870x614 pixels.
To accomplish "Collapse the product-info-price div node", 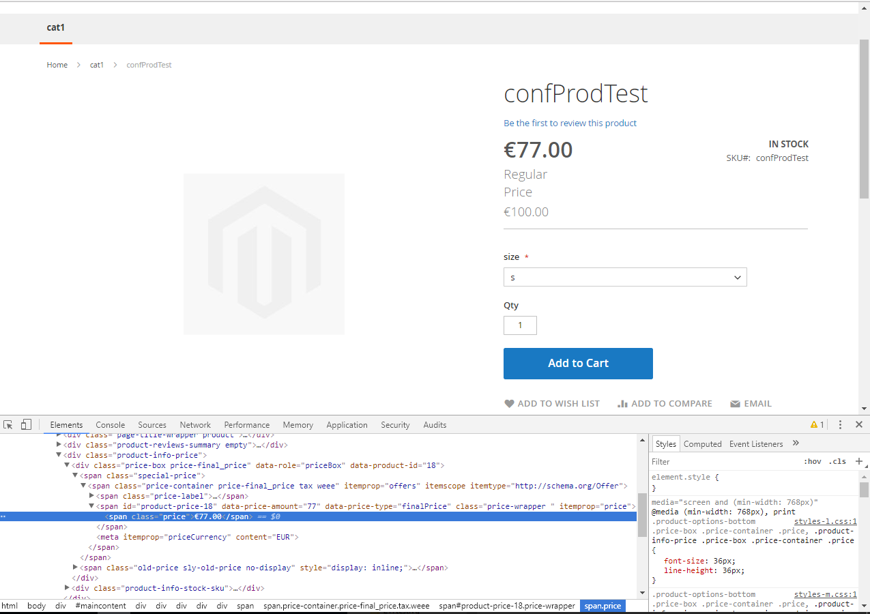I will (59, 455).
